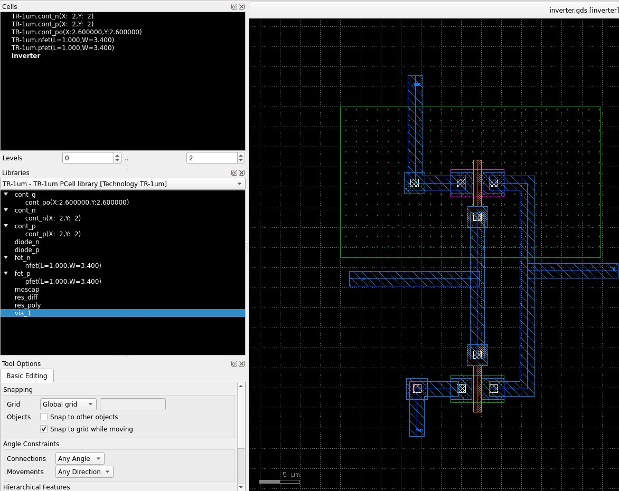
Task: Open the Connections angle constraint dropdown
Action: pyautogui.click(x=80, y=459)
